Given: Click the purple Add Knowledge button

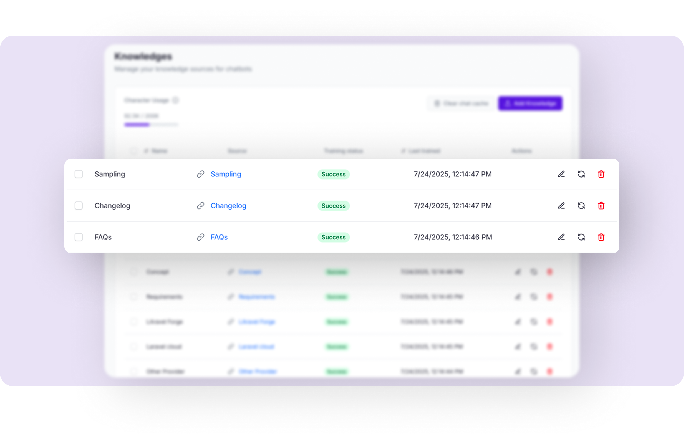Looking at the screenshot, I should pyautogui.click(x=530, y=104).
